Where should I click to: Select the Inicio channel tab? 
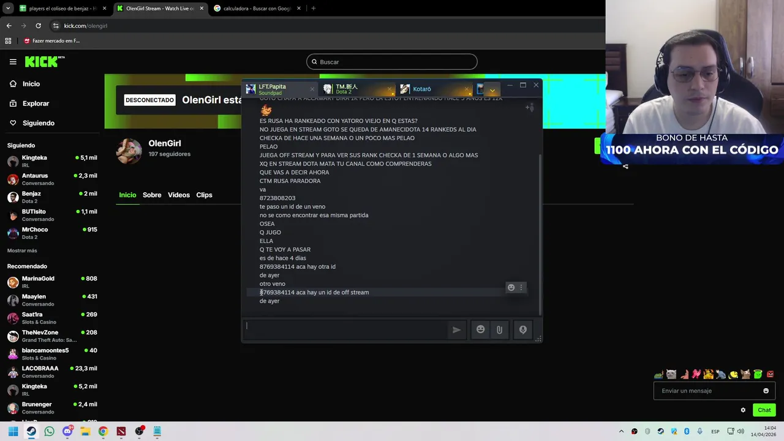pyautogui.click(x=127, y=195)
